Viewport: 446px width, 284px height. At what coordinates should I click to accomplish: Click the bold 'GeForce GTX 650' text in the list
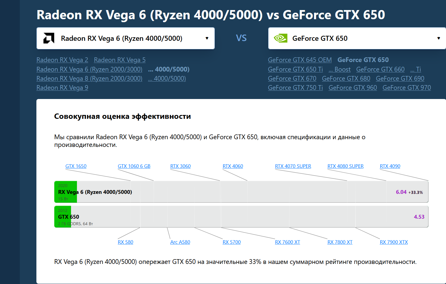click(363, 60)
